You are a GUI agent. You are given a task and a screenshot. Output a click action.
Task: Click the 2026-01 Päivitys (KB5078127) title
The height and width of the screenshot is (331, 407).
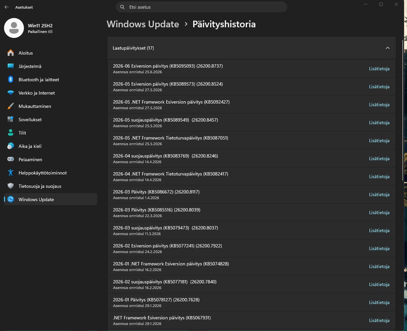point(156,300)
